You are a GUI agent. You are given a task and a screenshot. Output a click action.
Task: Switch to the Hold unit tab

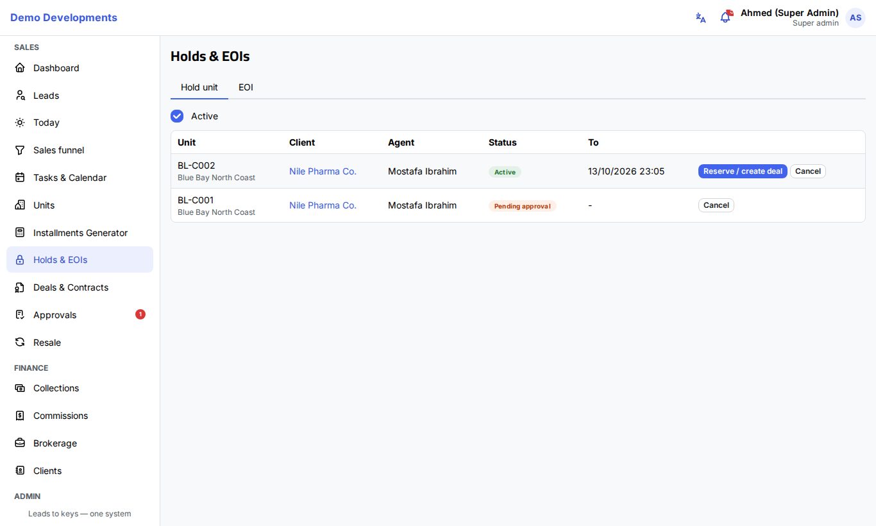tap(199, 87)
